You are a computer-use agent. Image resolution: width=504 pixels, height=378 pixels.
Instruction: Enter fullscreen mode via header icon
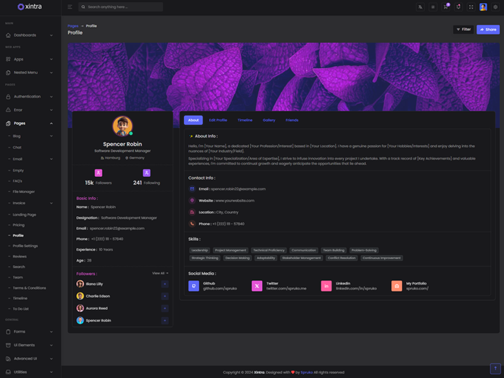pyautogui.click(x=471, y=7)
